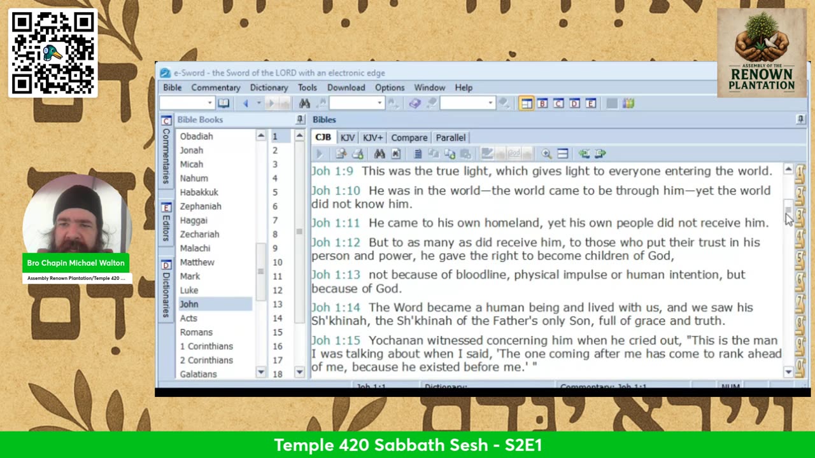Viewport: 815px width, 458px height.
Task: Open the Options menu
Action: point(390,87)
